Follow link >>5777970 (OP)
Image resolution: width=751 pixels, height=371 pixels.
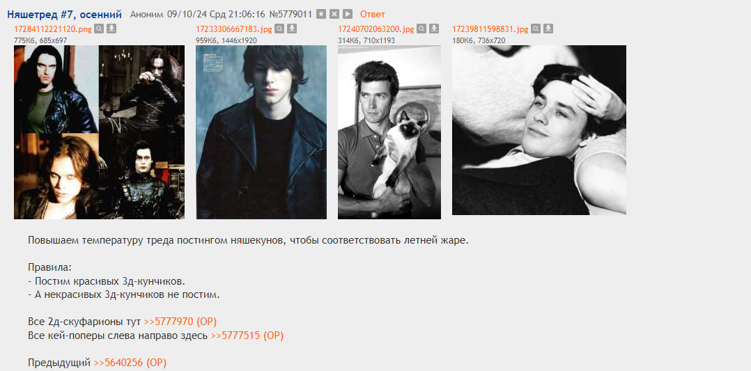(x=182, y=321)
